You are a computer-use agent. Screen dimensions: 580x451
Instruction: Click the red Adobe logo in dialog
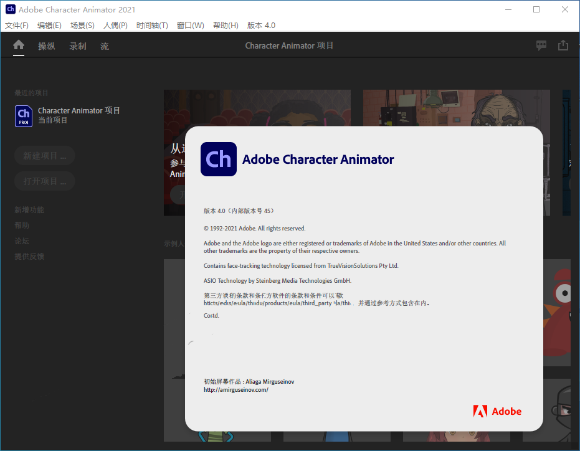(x=497, y=411)
